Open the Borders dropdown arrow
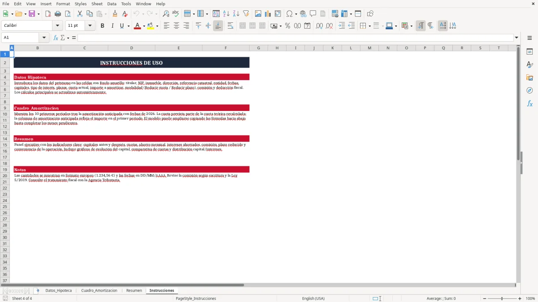538x302 pixels. point(369,26)
